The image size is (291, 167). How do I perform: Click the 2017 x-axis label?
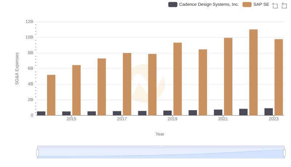[122, 119]
